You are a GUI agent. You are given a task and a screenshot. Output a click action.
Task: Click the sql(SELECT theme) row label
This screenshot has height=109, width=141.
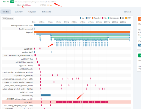[26, 66]
